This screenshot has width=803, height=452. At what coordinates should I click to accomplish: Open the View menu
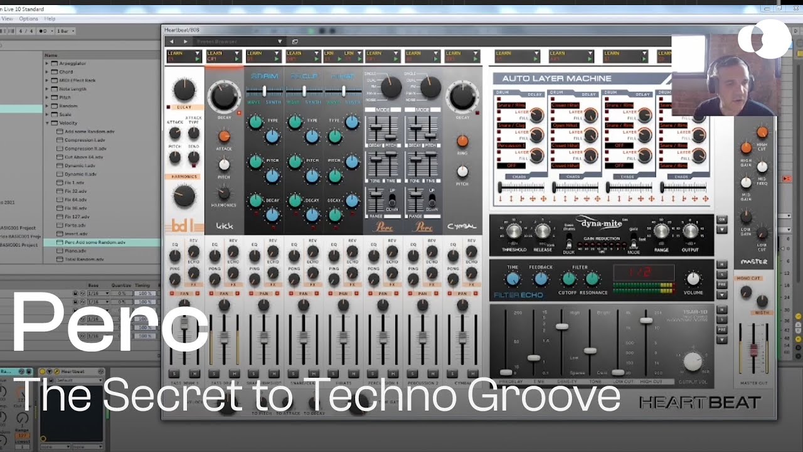(8, 19)
